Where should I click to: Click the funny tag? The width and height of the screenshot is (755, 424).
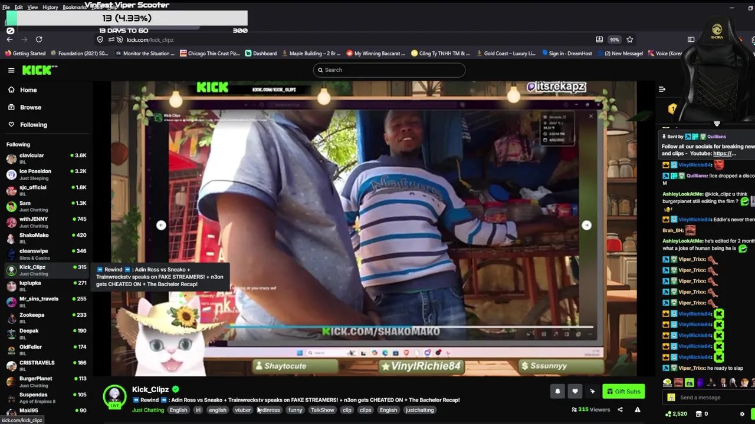(x=295, y=410)
